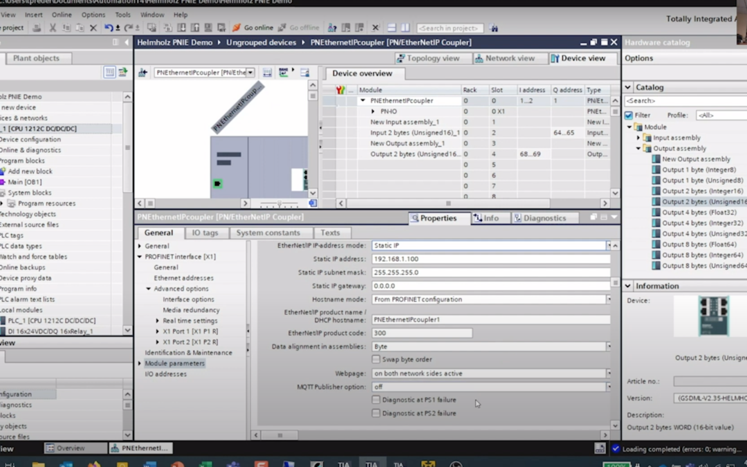
Task: Click the EtherNet/IP product code field
Action: 422,333
